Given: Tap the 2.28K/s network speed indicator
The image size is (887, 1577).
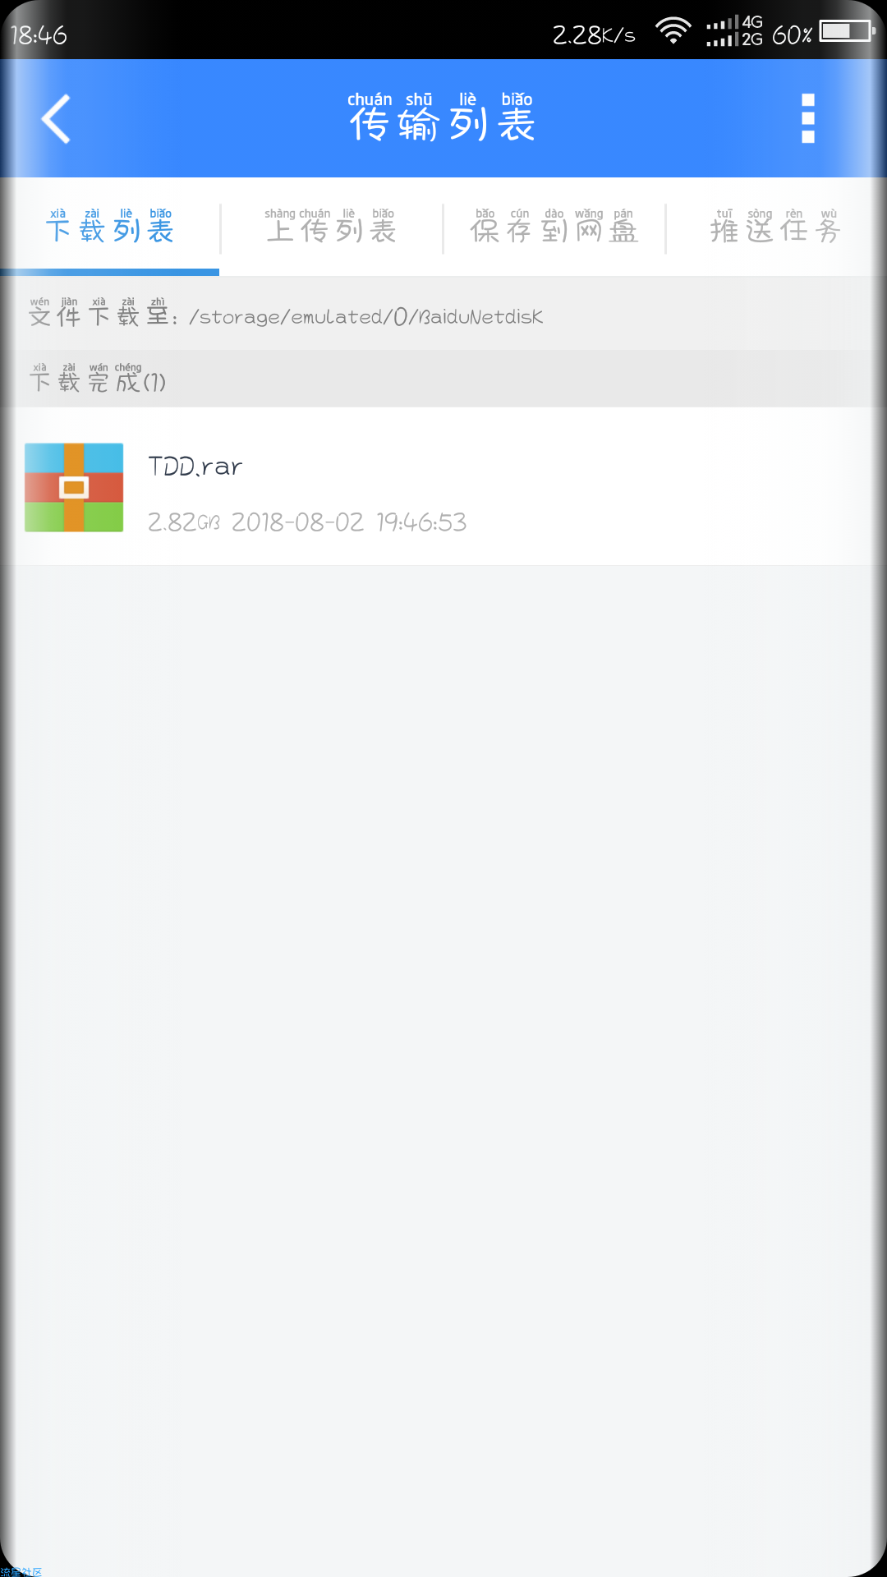Looking at the screenshot, I should tap(594, 34).
